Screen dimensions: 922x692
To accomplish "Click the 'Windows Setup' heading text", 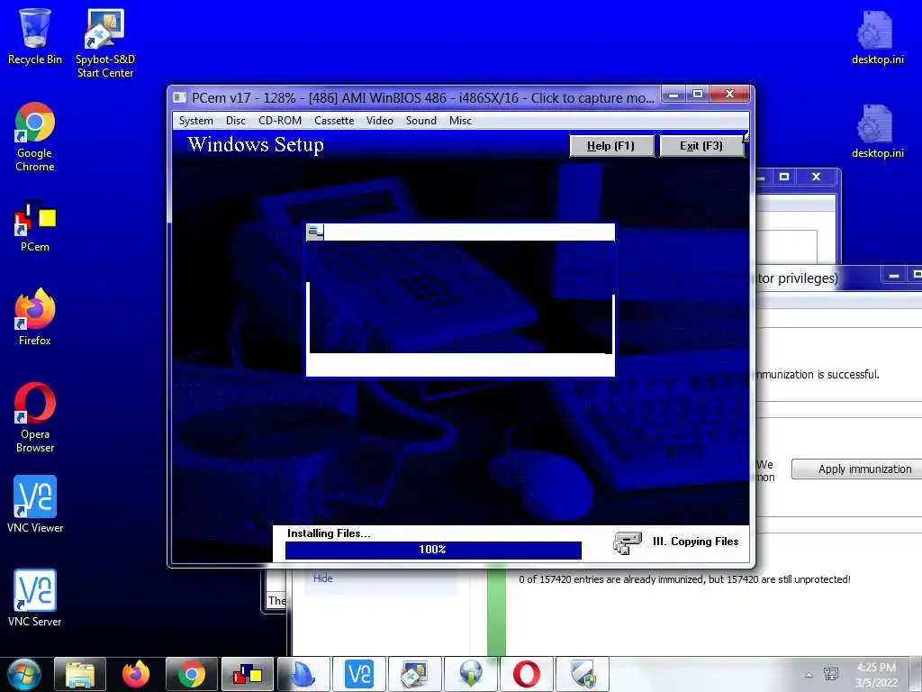I will pyautogui.click(x=256, y=145).
